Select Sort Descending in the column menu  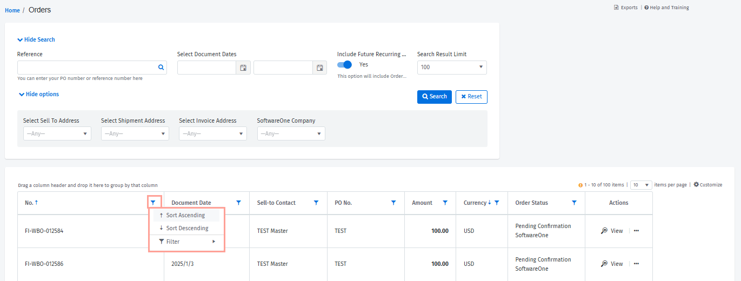[186, 228]
